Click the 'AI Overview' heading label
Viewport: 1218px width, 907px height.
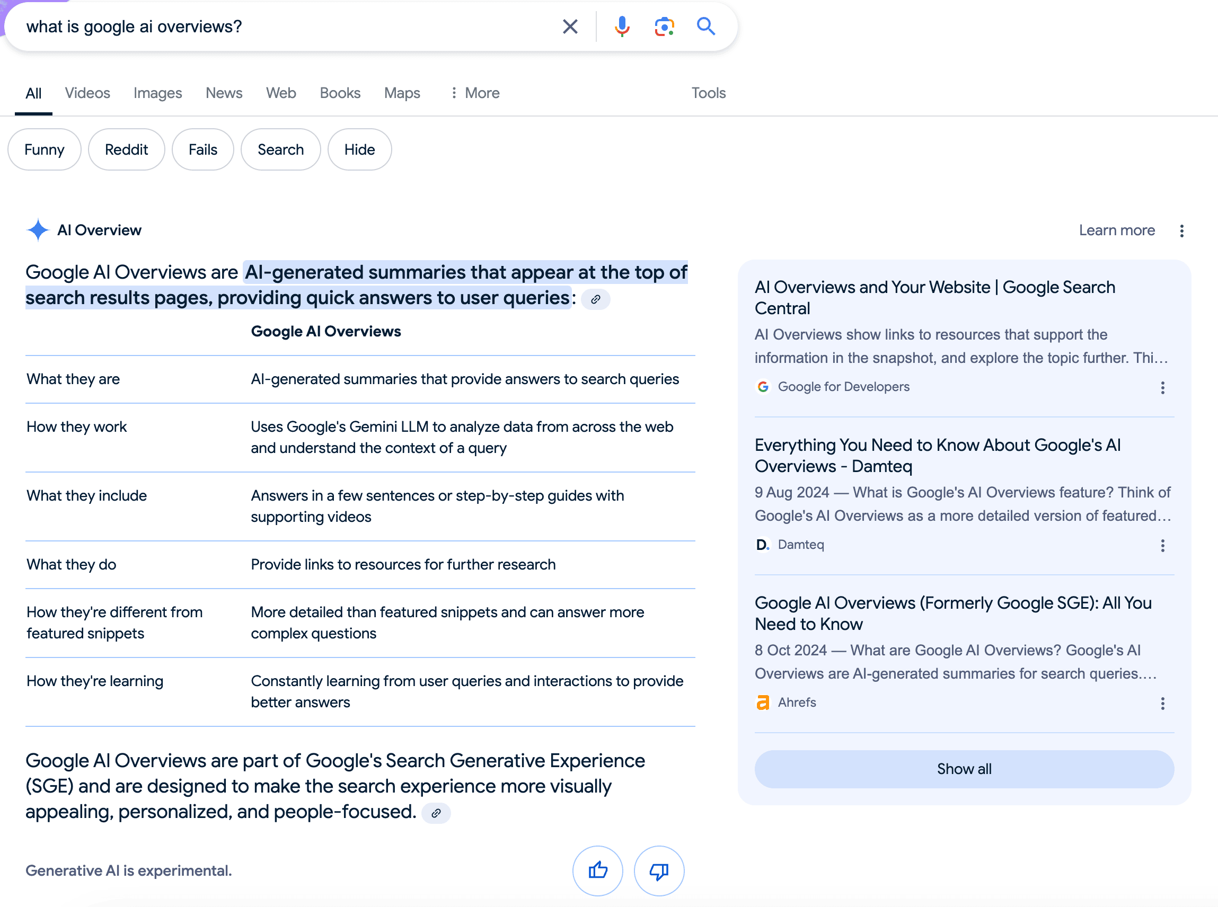tap(99, 230)
